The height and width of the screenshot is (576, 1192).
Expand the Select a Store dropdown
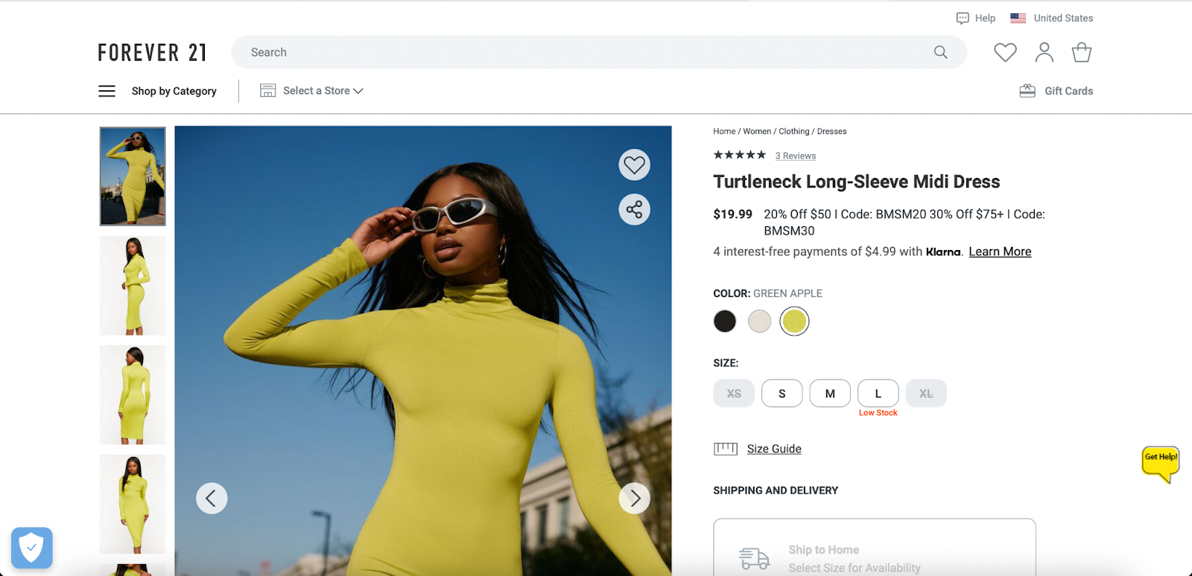click(x=323, y=91)
